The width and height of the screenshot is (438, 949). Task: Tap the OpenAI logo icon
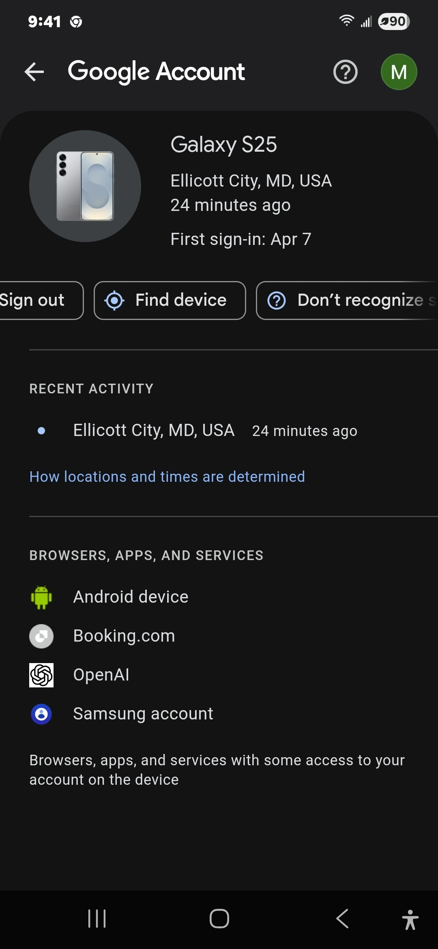tap(41, 675)
